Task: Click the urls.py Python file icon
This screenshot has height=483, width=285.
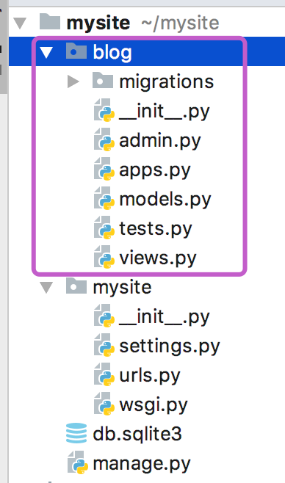Action: coord(104,374)
